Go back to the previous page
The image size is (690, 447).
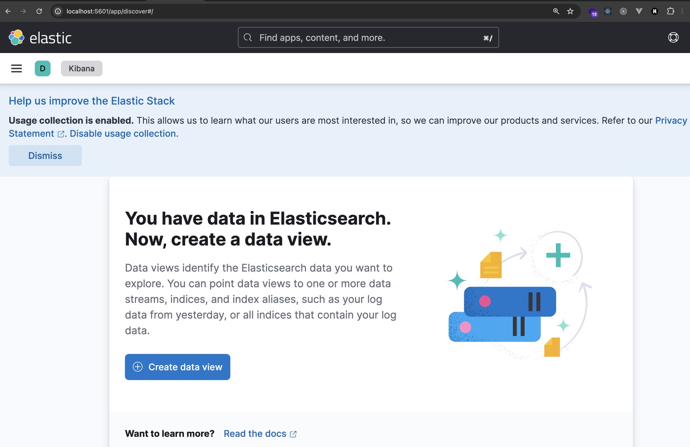coord(8,11)
